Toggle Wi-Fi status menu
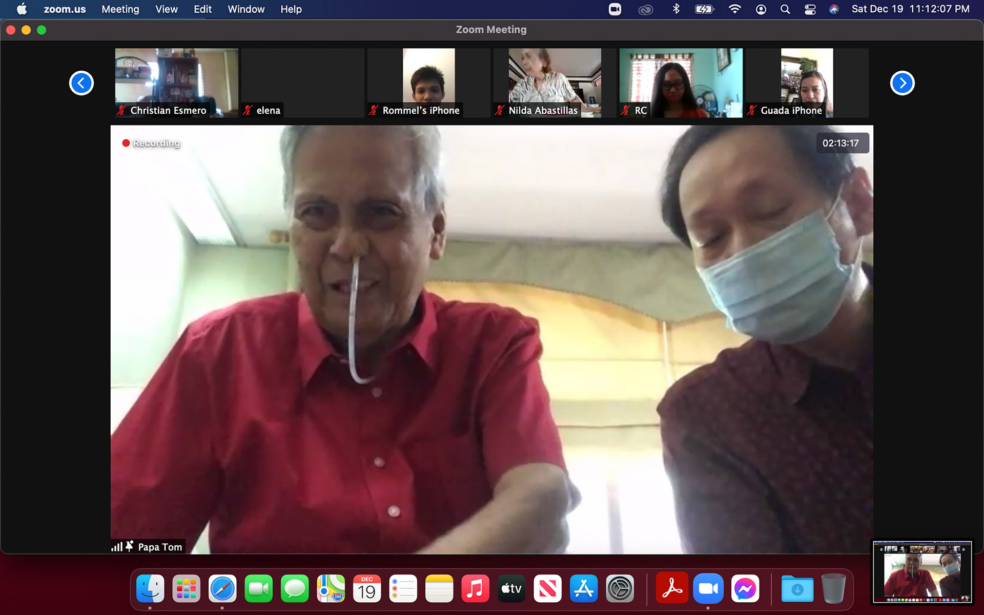The height and width of the screenshot is (615, 984). click(734, 9)
